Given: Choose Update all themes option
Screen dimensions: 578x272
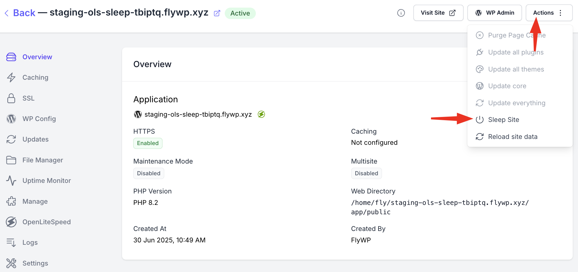Looking at the screenshot, I should click(x=520, y=69).
